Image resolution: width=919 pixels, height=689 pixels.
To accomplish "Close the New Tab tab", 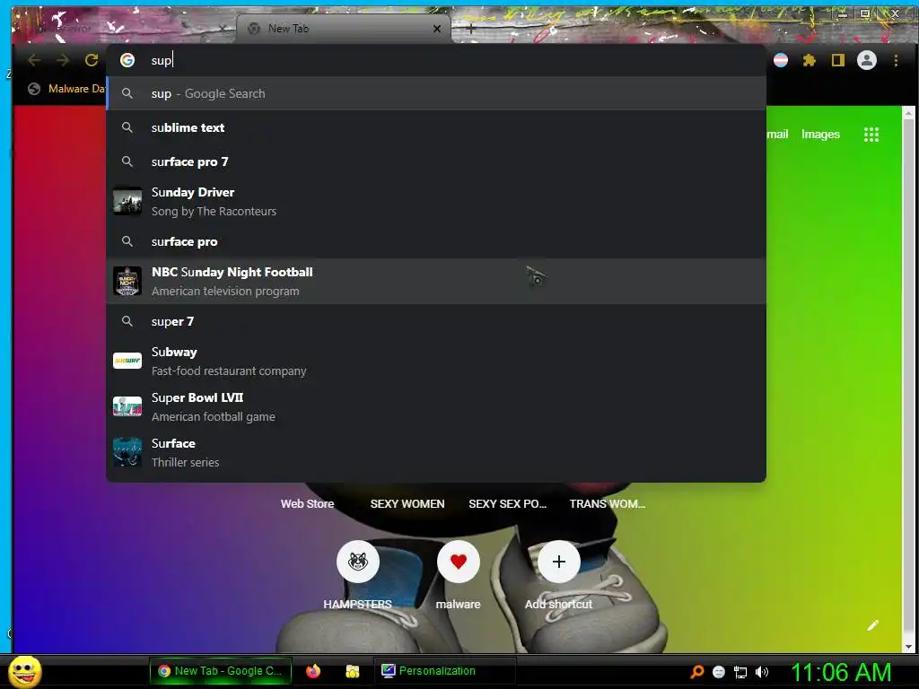I will point(437,29).
